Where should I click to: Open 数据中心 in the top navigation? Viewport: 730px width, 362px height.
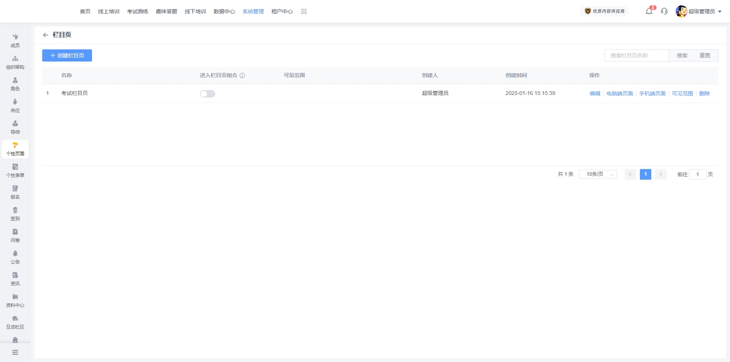click(224, 11)
